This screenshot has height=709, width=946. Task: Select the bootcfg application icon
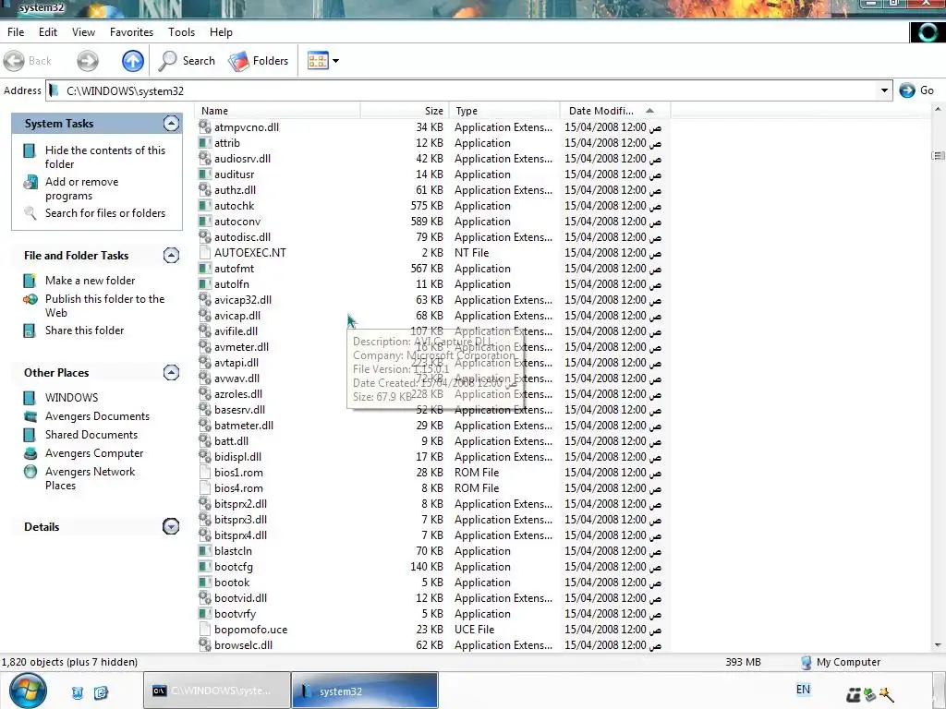(205, 567)
